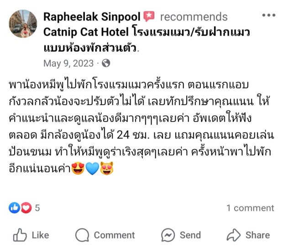Open Rapheelak Sinpool's profile picture

(23, 24)
